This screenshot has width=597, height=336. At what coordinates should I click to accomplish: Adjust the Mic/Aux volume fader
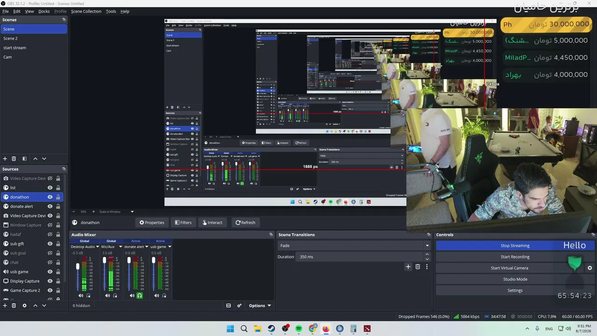[x=104, y=260]
